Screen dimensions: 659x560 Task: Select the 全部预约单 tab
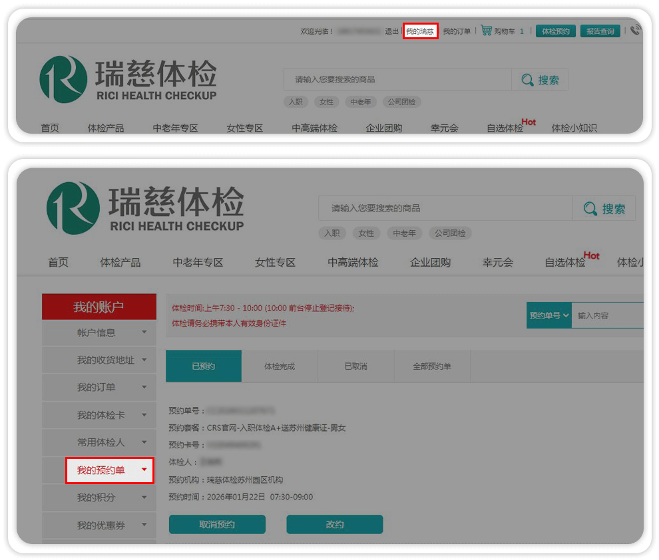coord(432,366)
